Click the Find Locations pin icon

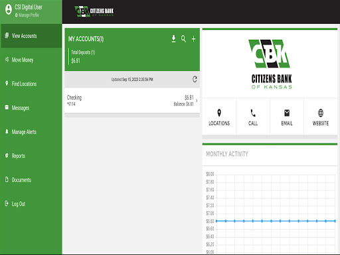7,83
